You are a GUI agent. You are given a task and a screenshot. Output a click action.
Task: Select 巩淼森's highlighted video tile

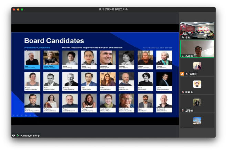197,49
